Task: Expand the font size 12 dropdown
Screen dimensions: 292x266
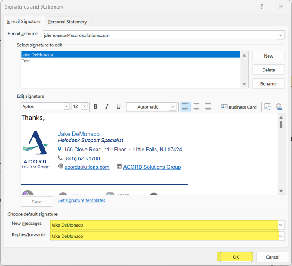Action: tap(84, 106)
